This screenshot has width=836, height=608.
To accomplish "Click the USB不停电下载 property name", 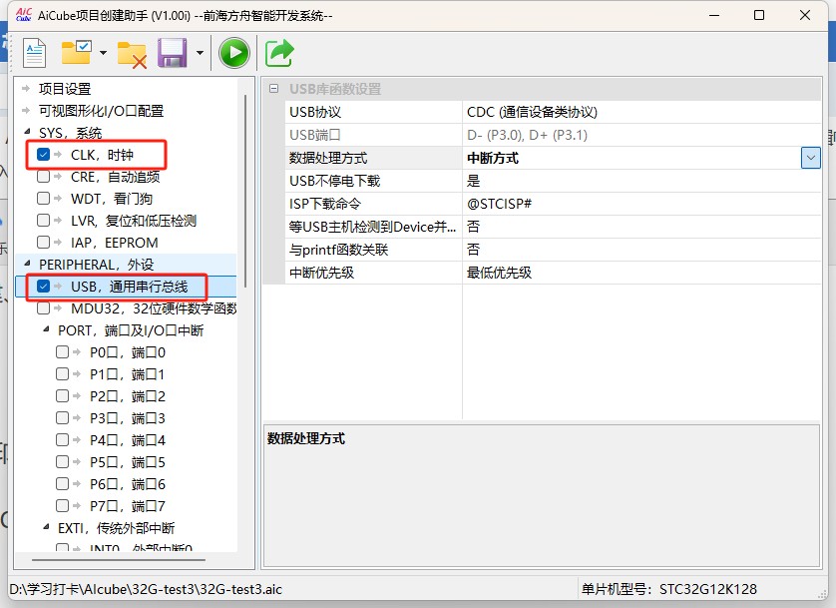I will (335, 181).
